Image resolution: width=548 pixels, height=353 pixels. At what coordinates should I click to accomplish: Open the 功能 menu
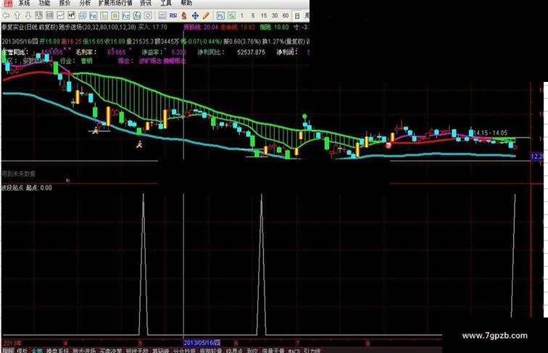point(44,3)
